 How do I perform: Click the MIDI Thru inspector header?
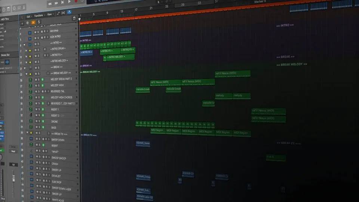tap(5, 19)
